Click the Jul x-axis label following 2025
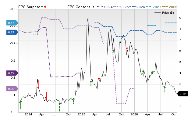 [108, 114]
